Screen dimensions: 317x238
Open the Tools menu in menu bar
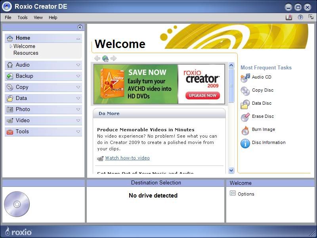tap(23, 17)
